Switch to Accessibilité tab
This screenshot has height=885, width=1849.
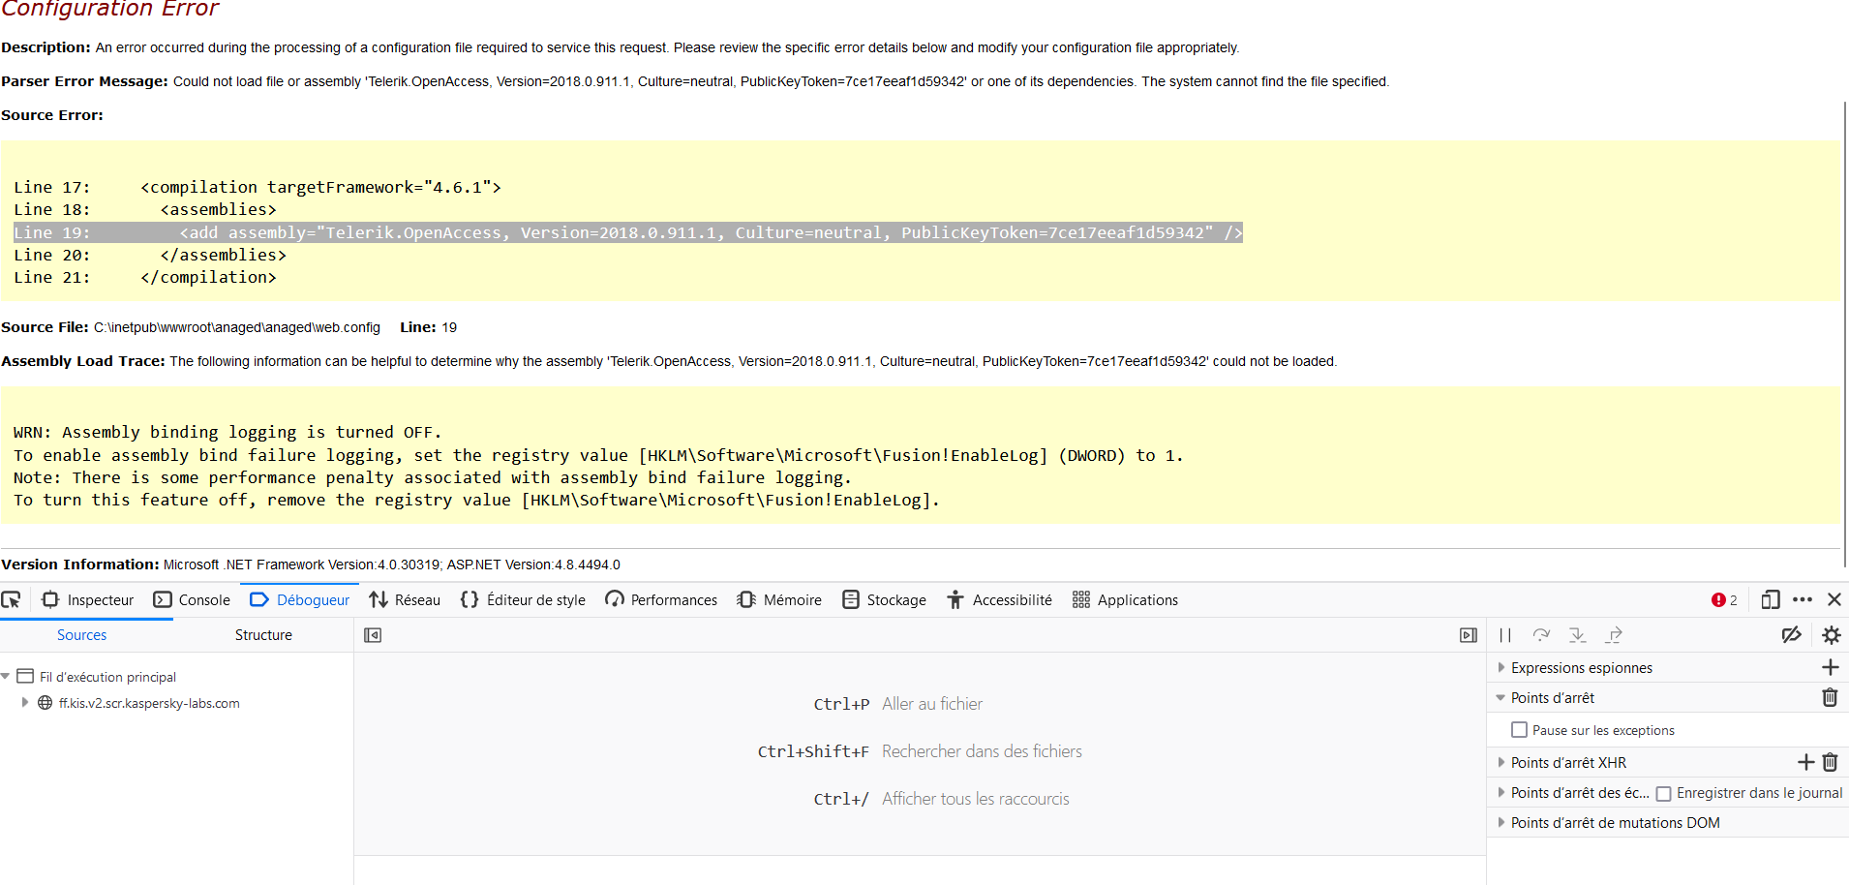click(x=999, y=600)
